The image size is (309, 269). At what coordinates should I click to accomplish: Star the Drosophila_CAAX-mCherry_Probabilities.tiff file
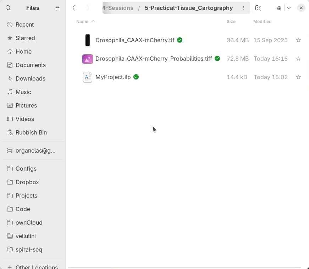coord(298,59)
